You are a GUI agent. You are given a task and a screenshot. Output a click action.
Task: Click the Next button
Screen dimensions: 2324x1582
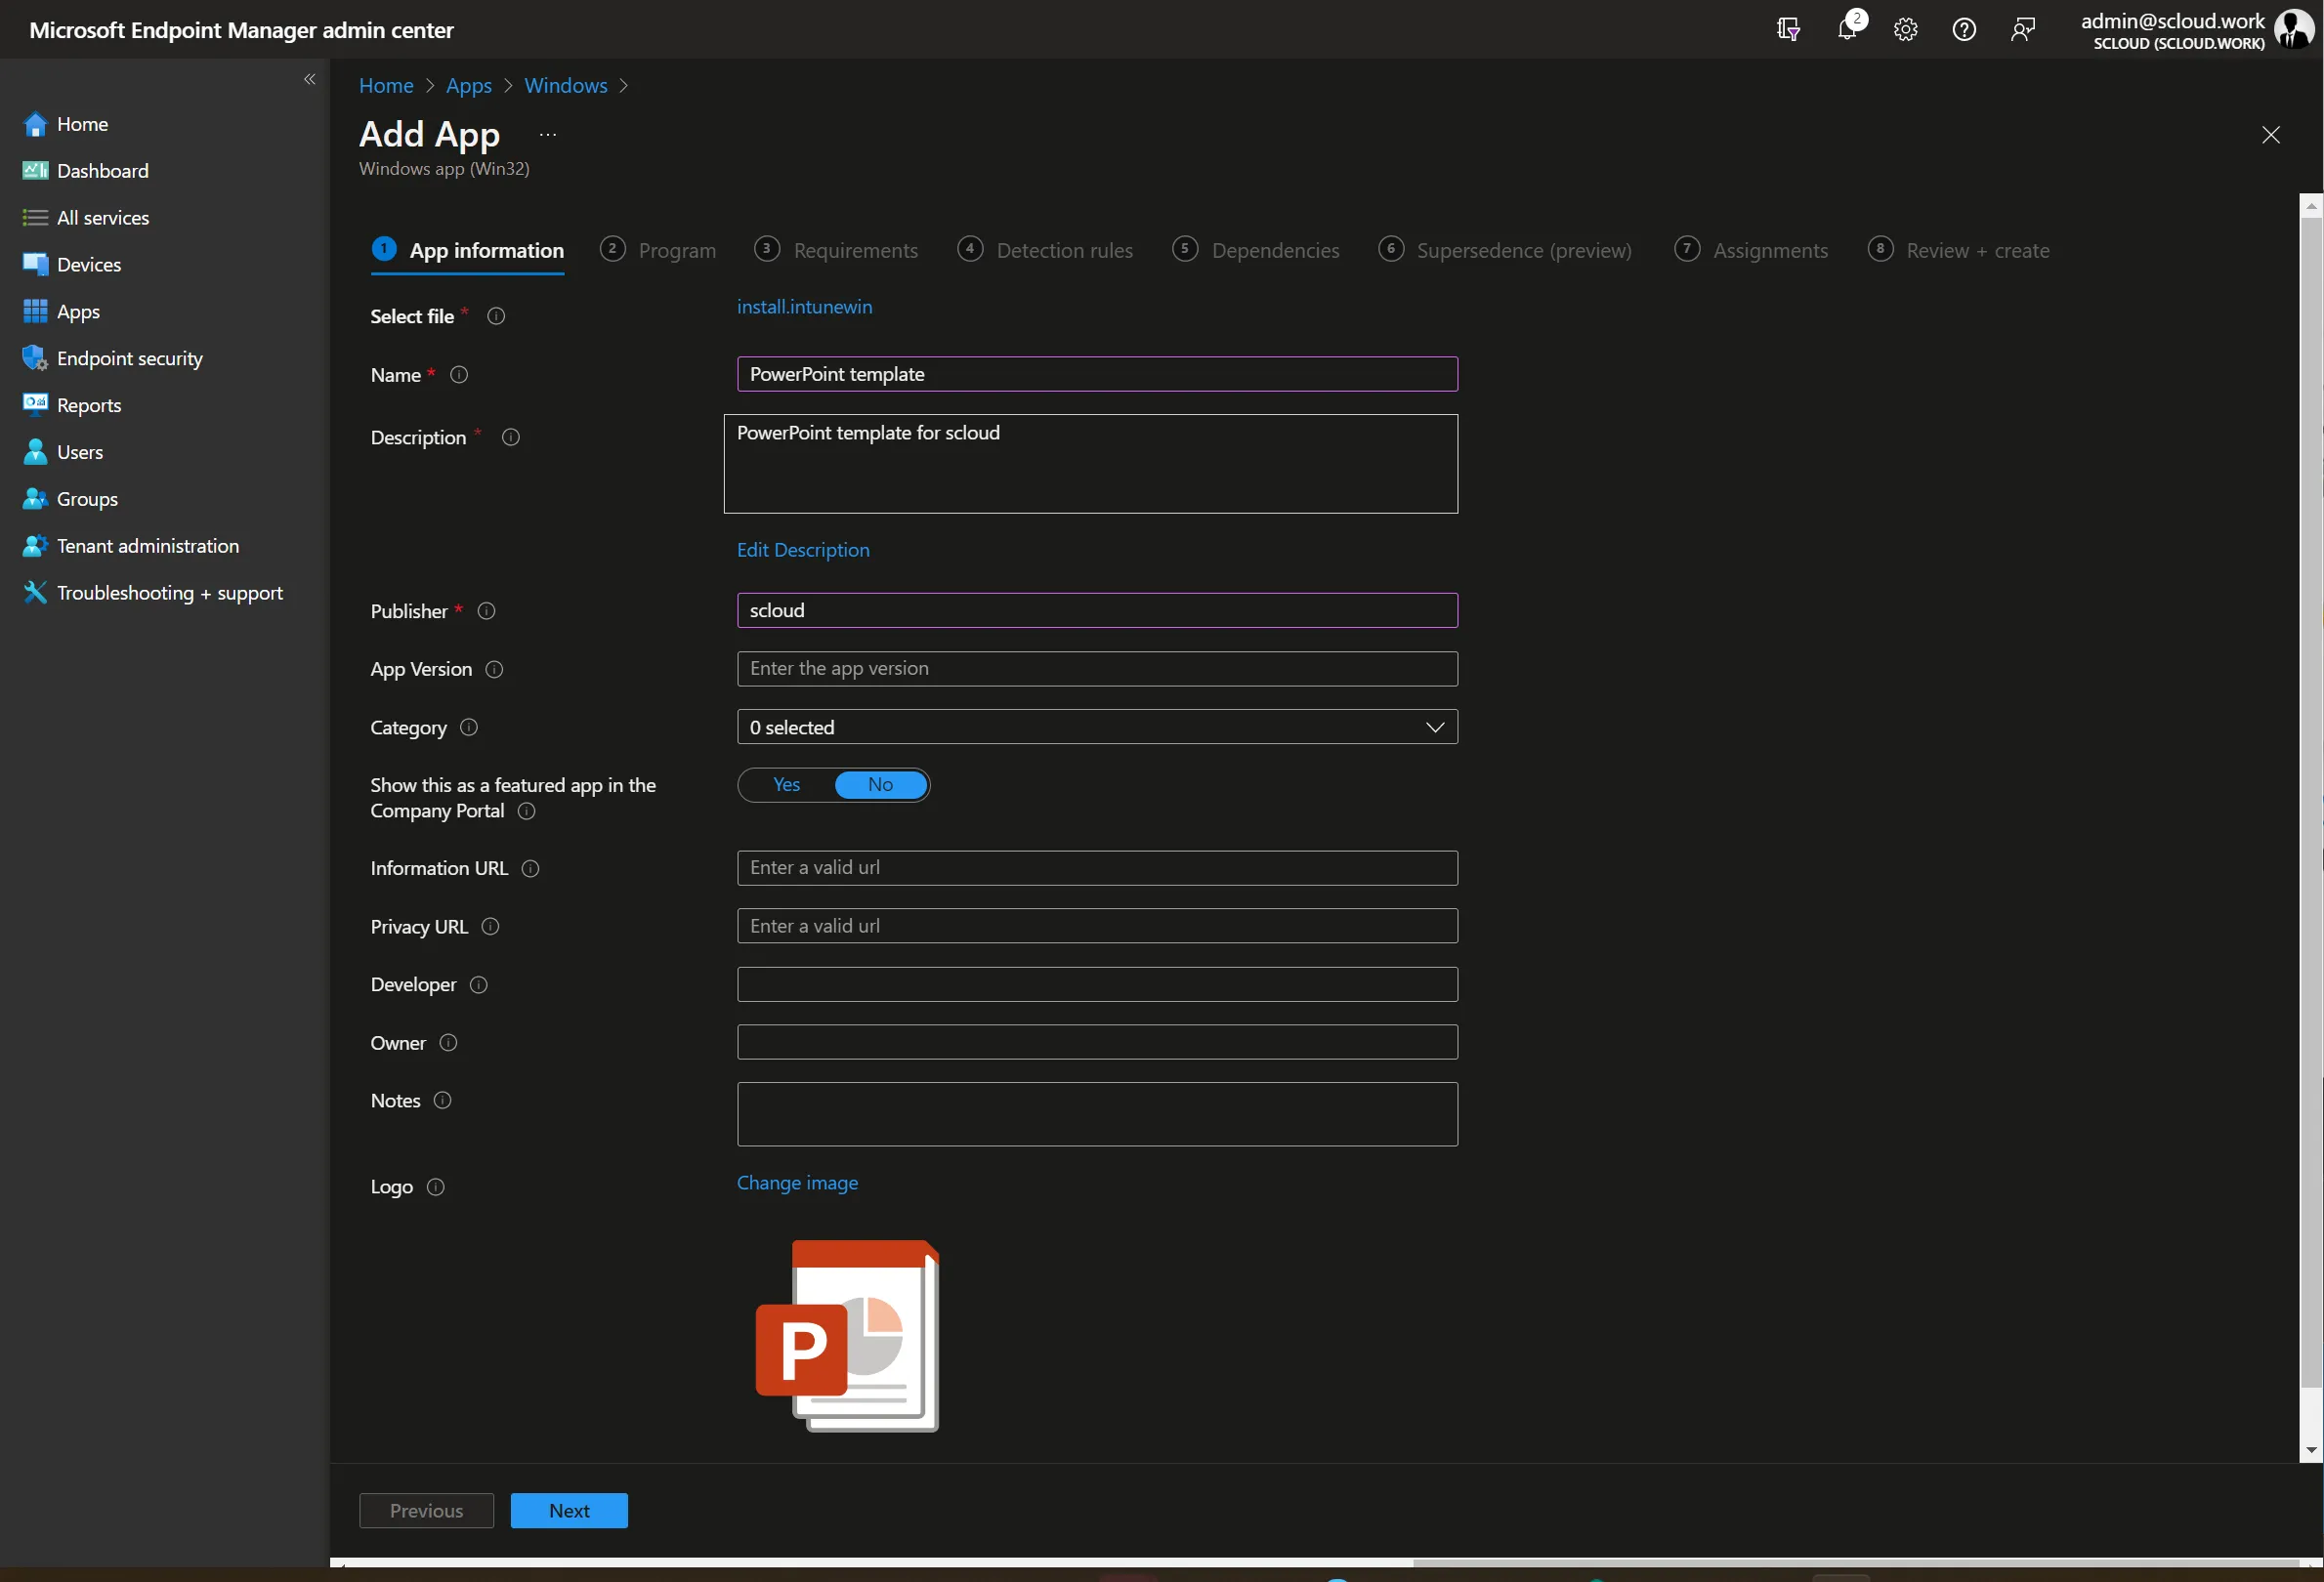[569, 1511]
